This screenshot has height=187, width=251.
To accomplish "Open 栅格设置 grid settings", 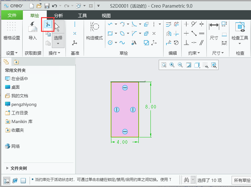I will tap(11, 31).
